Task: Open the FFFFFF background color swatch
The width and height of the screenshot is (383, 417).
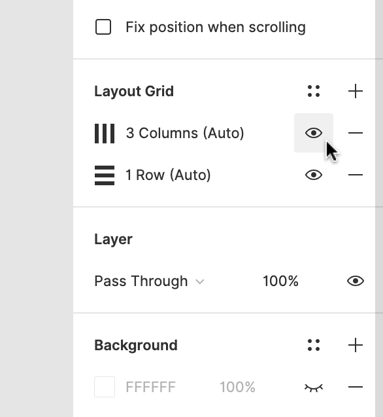Action: coord(105,387)
